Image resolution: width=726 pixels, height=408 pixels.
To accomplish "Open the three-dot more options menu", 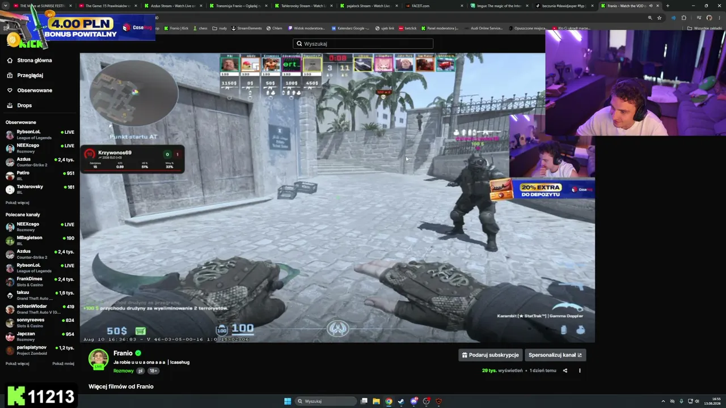I will (580, 371).
